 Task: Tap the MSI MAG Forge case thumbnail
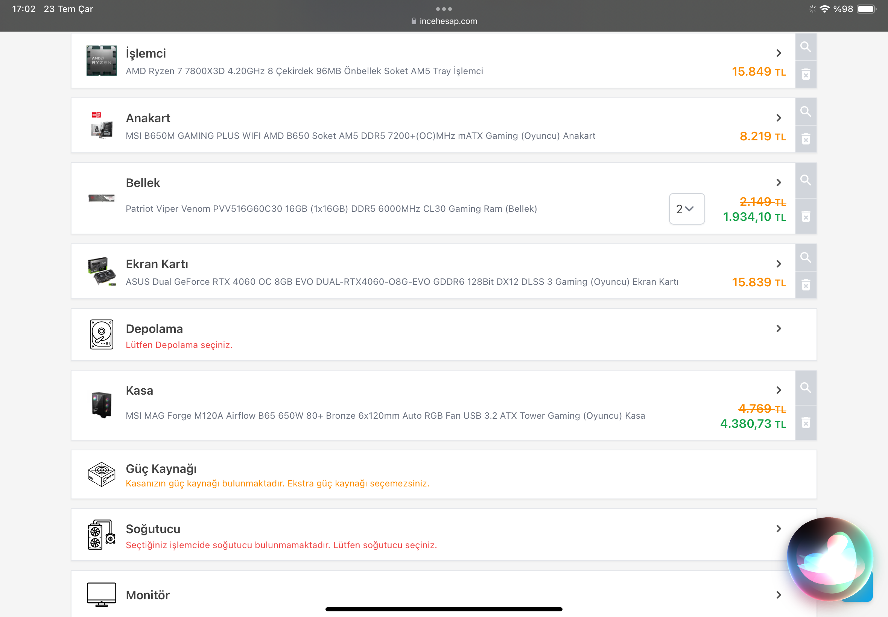pyautogui.click(x=101, y=405)
